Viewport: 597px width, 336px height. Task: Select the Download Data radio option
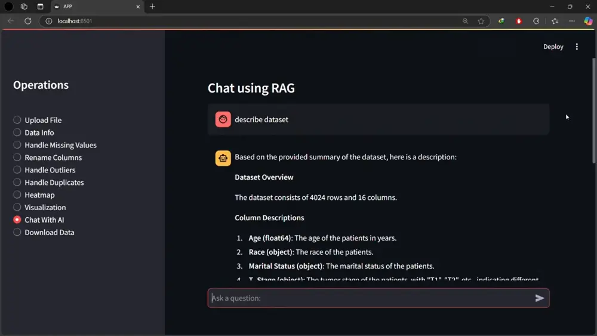coord(17,232)
